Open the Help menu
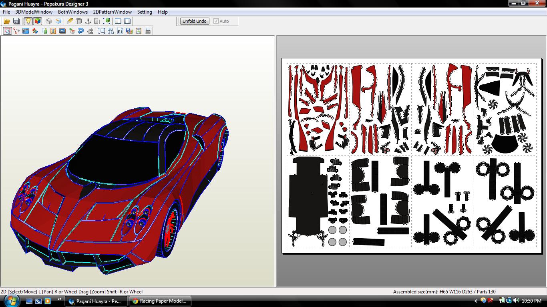The height and width of the screenshot is (307, 547). click(x=163, y=12)
